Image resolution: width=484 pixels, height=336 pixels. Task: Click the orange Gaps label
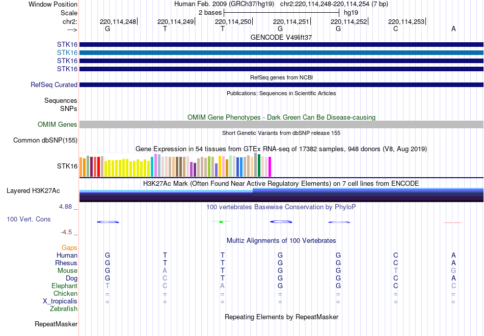(x=69, y=248)
